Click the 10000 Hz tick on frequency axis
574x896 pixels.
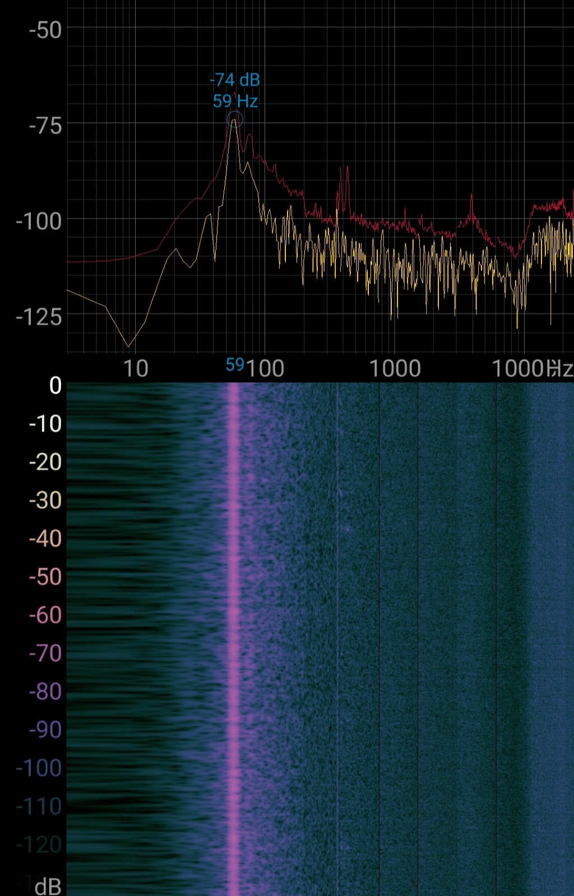pyautogui.click(x=531, y=369)
